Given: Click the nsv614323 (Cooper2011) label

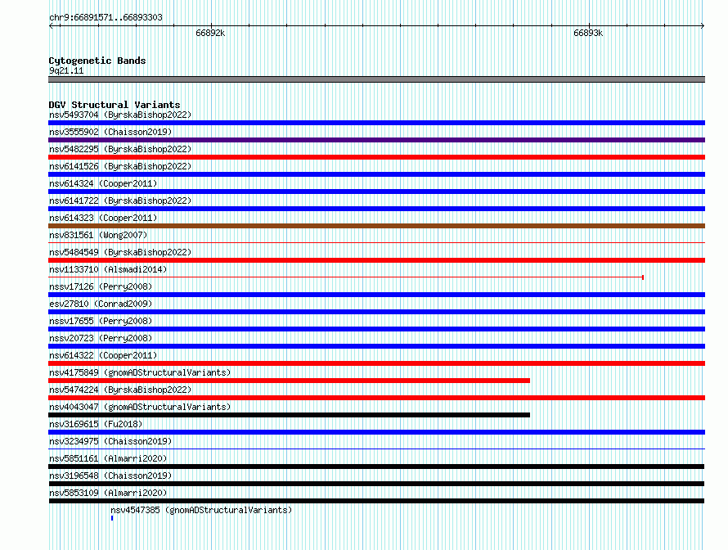Looking at the screenshot, I should 103,218.
